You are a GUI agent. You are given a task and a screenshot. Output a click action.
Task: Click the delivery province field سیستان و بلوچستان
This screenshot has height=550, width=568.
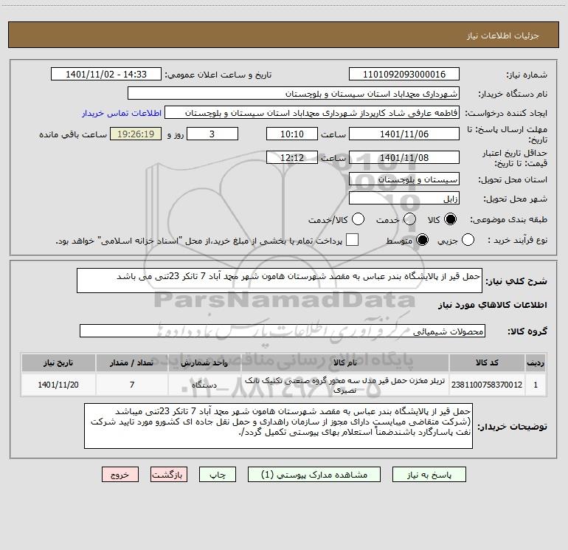pos(404,179)
